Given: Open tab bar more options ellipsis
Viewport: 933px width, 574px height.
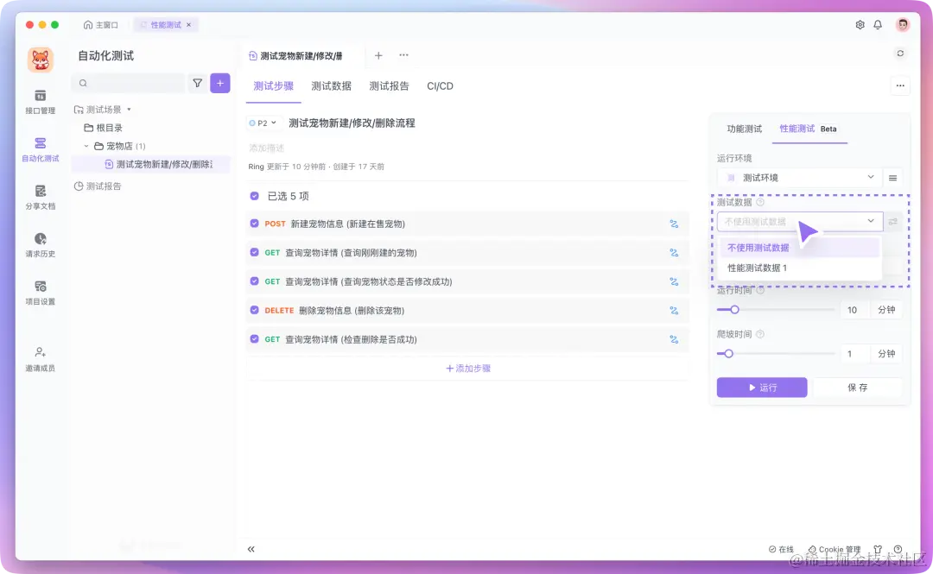Looking at the screenshot, I should [x=404, y=55].
